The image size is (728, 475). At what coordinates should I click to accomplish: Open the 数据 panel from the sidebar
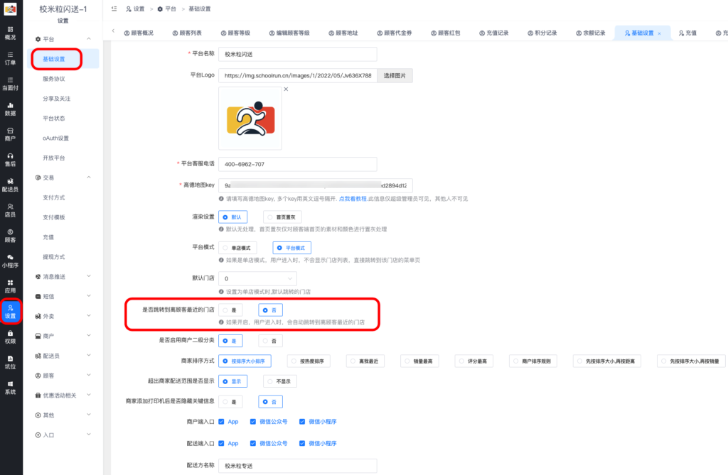(x=11, y=107)
